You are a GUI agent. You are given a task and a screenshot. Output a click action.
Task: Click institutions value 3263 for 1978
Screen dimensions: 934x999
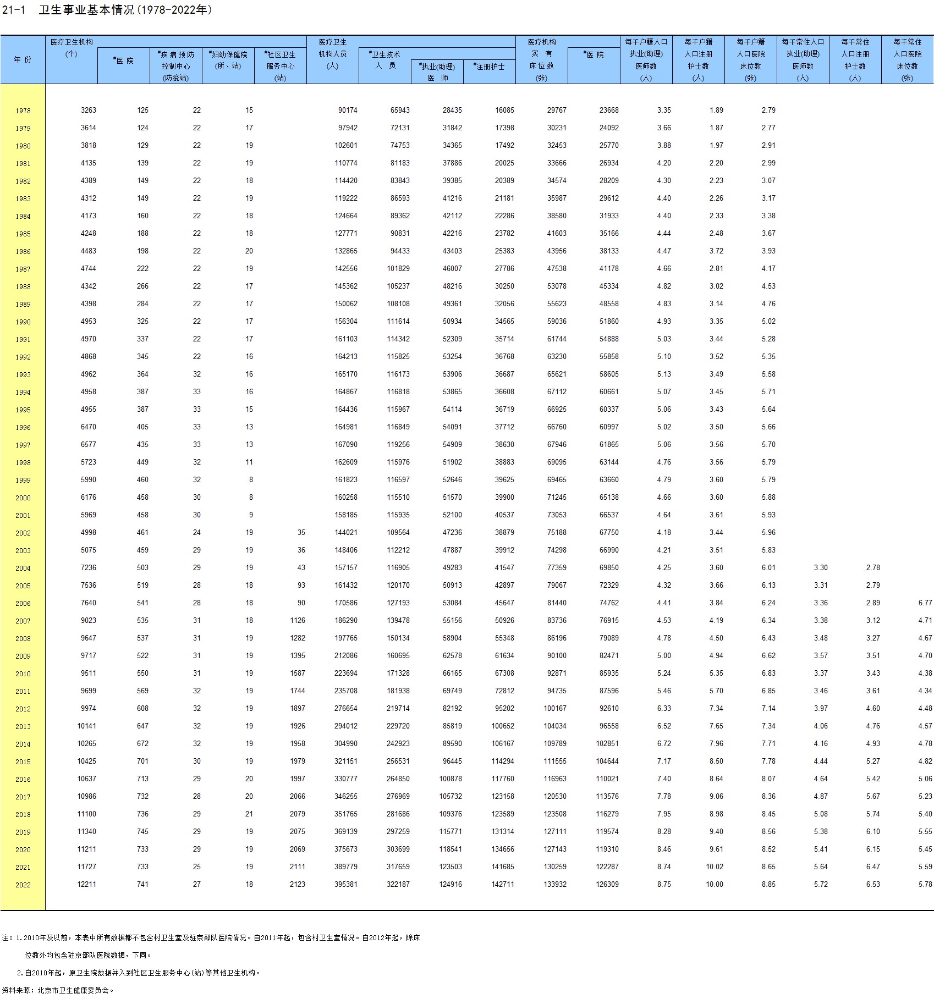tap(89, 111)
